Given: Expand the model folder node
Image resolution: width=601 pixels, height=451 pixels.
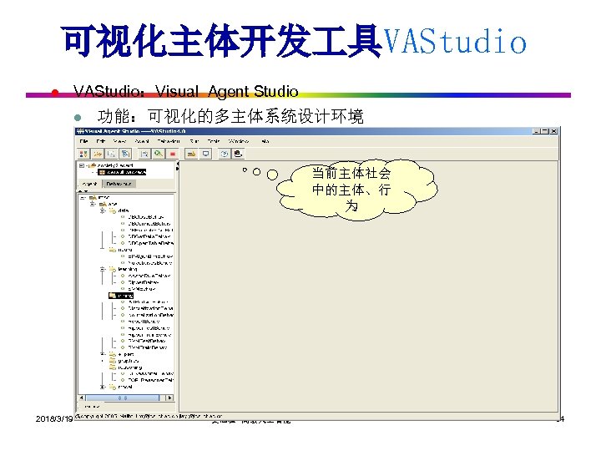Looking at the screenshot, I should tap(103, 387).
